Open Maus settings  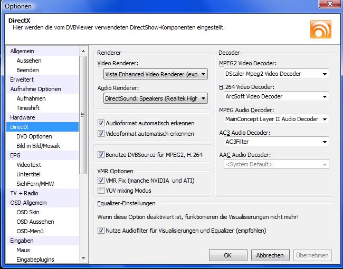click(x=42, y=250)
